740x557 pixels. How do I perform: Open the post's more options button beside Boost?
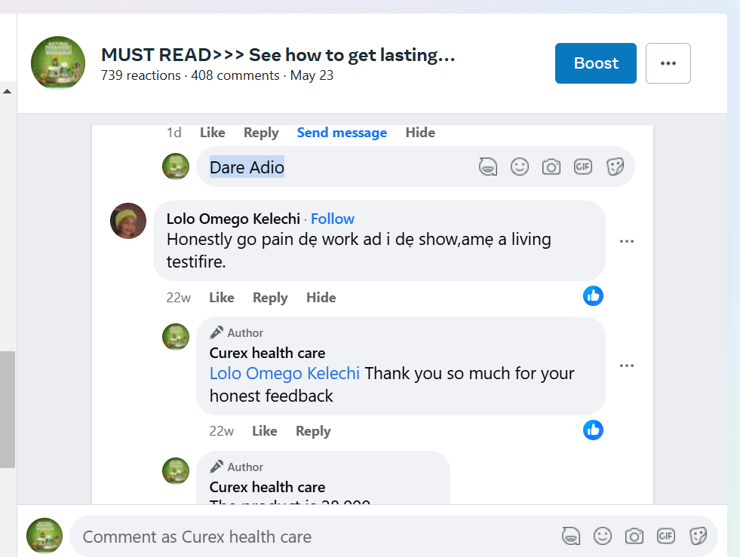point(668,63)
